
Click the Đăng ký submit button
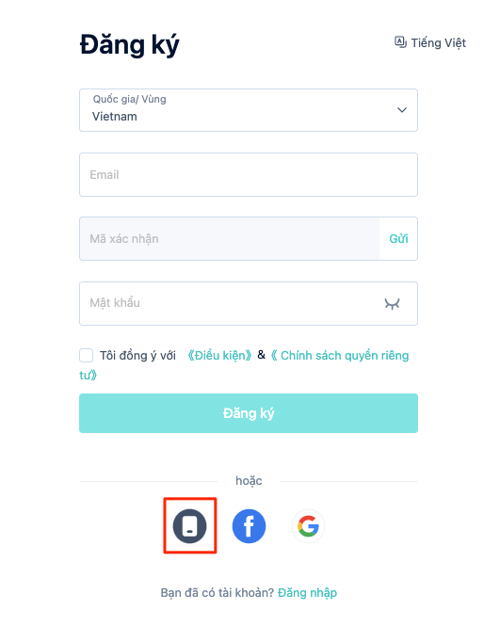pyautogui.click(x=249, y=413)
